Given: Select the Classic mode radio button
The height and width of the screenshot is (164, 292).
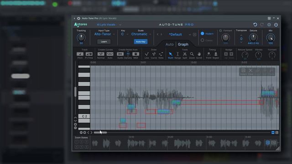Looking at the screenshot, I should [x=203, y=40].
